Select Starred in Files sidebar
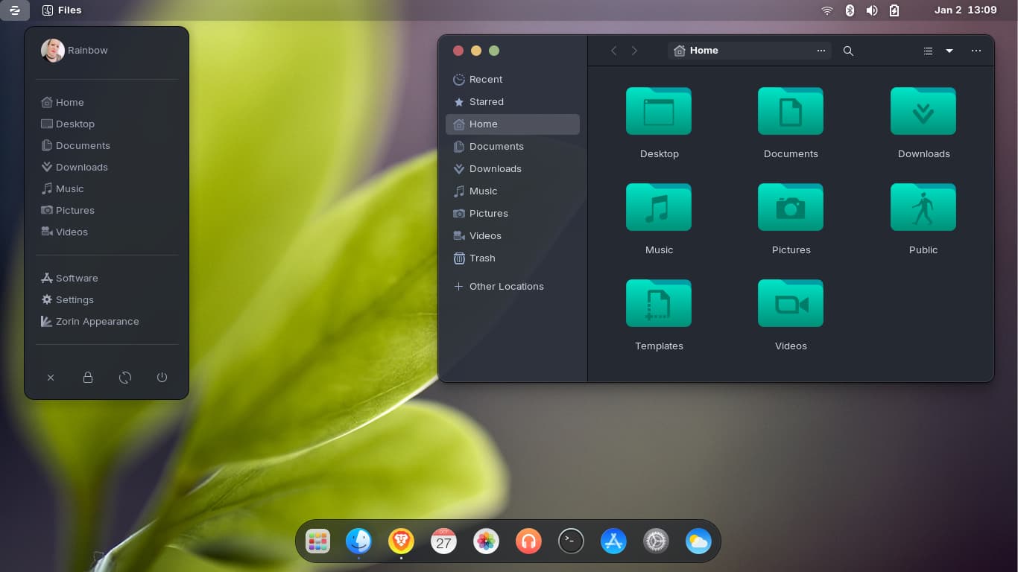This screenshot has width=1018, height=572. tap(486, 102)
